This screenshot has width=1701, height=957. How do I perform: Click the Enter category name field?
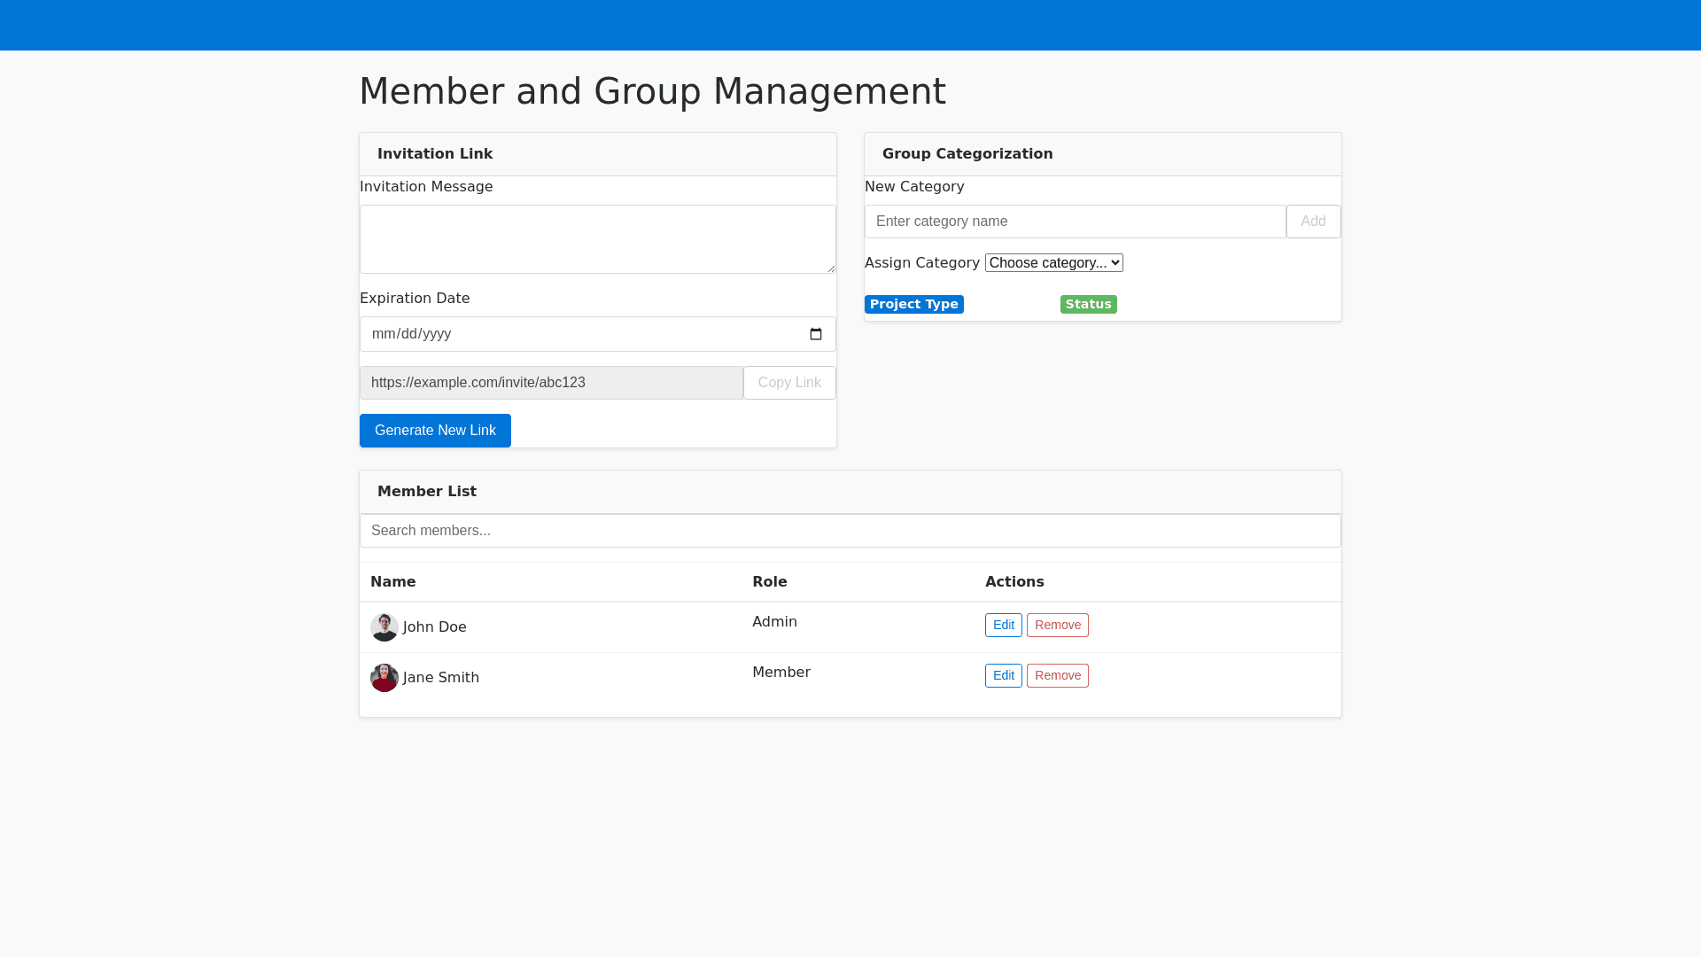1075,222
